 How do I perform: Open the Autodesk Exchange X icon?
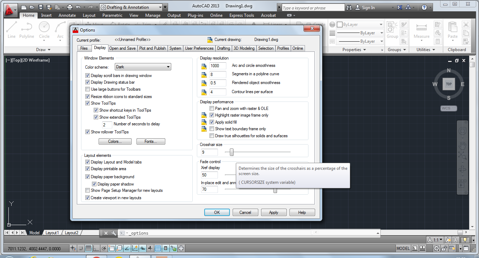point(399,7)
